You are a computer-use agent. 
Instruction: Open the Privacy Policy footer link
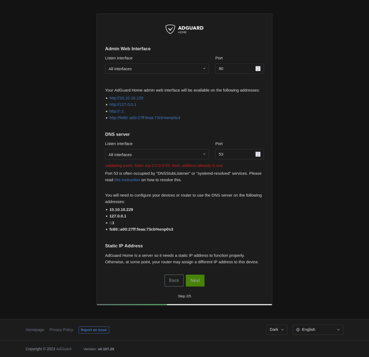click(61, 330)
